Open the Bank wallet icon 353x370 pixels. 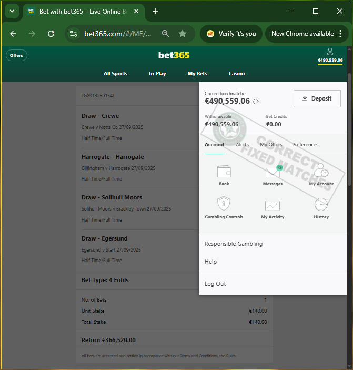coord(224,172)
